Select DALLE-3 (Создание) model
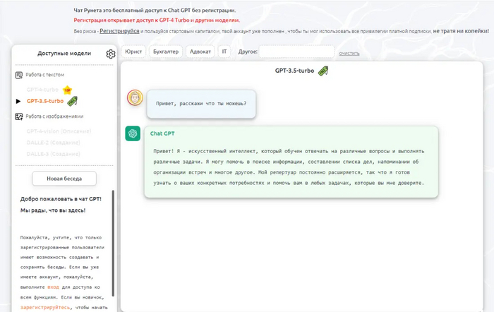The height and width of the screenshot is (312, 494). [53, 154]
